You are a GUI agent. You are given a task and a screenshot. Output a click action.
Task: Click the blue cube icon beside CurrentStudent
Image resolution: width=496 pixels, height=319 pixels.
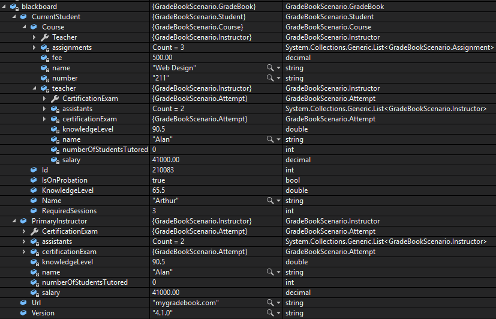pos(24,17)
